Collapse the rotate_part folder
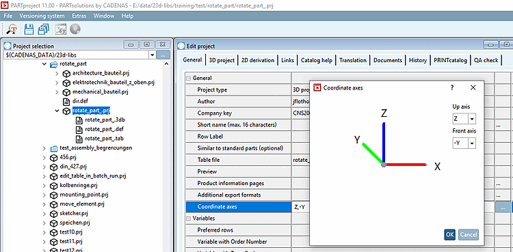513x252 pixels. point(44,64)
